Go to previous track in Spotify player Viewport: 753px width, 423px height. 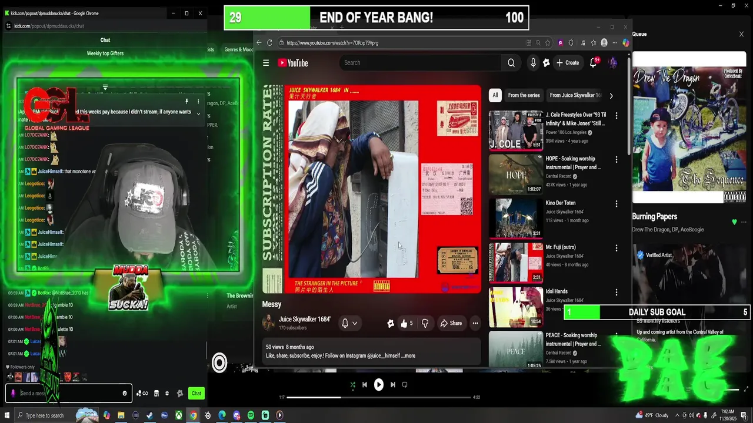[x=365, y=385]
